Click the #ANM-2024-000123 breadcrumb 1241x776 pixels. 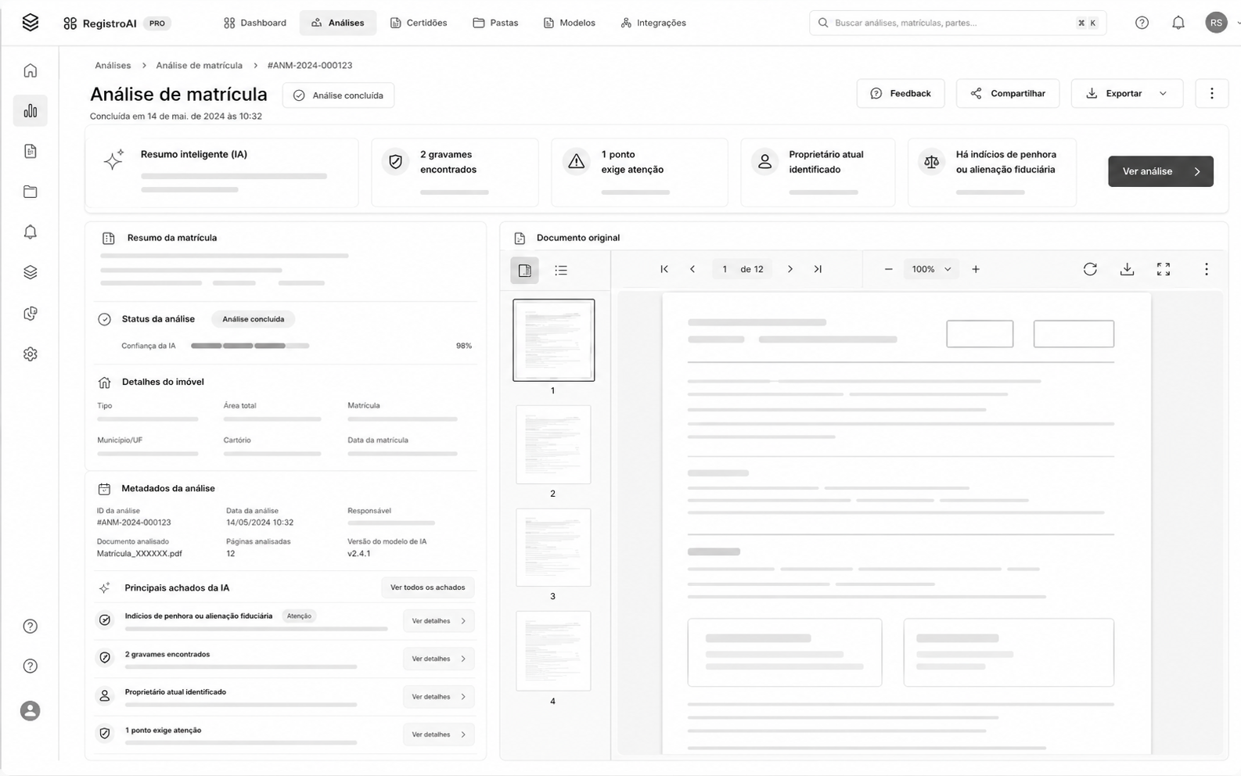coord(310,66)
